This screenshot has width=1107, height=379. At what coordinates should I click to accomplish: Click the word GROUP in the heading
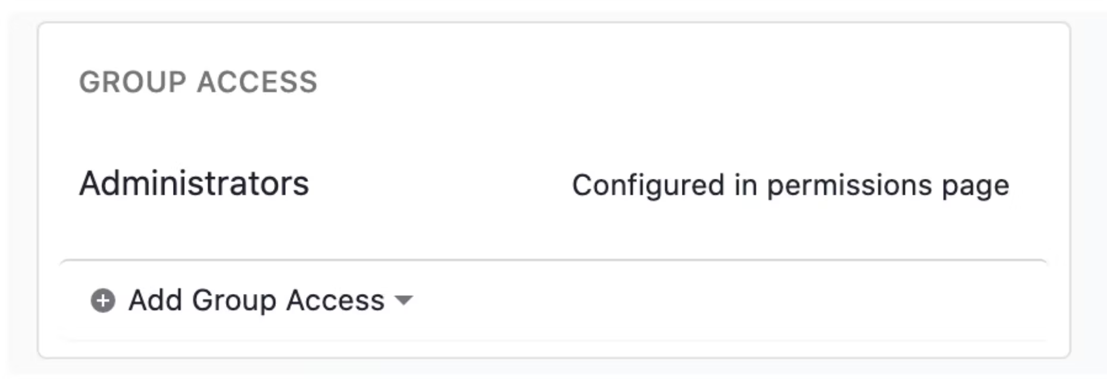click(133, 82)
